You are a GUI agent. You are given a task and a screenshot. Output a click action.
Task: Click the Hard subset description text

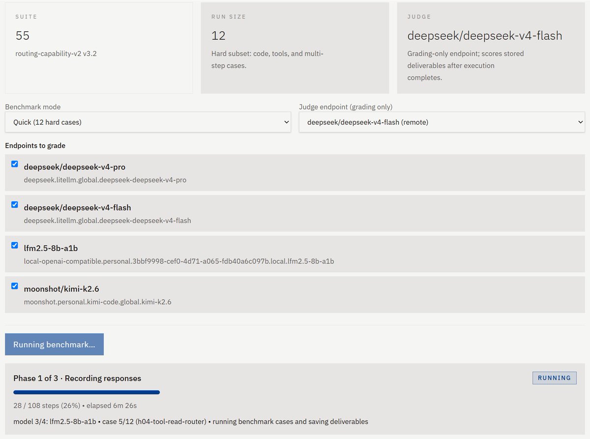click(x=267, y=59)
